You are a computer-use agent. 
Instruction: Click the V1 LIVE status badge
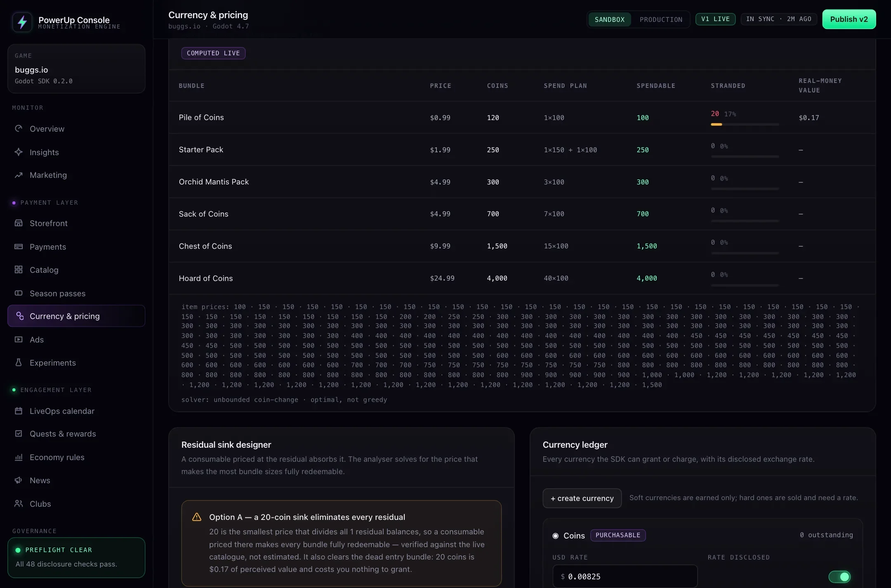click(x=715, y=19)
